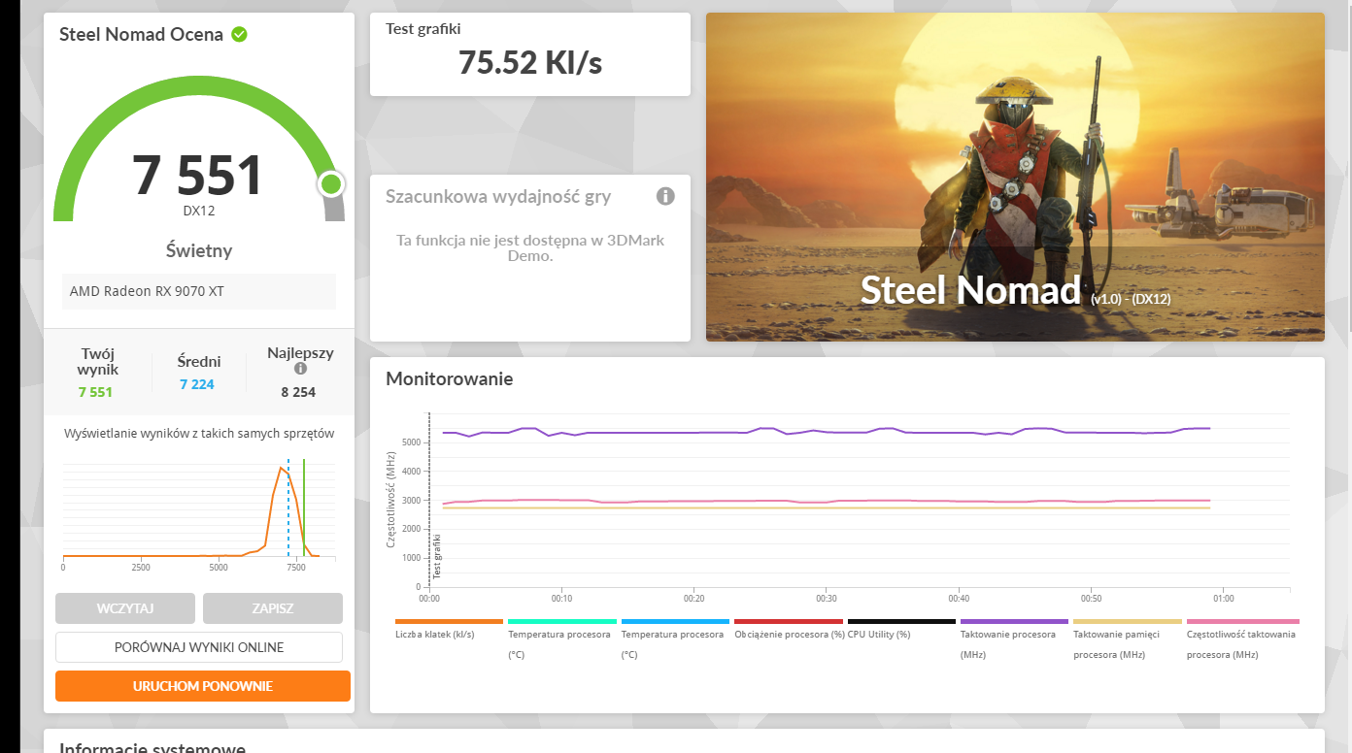Open the info icon for Szacunkowa wydajność gry

click(x=665, y=196)
